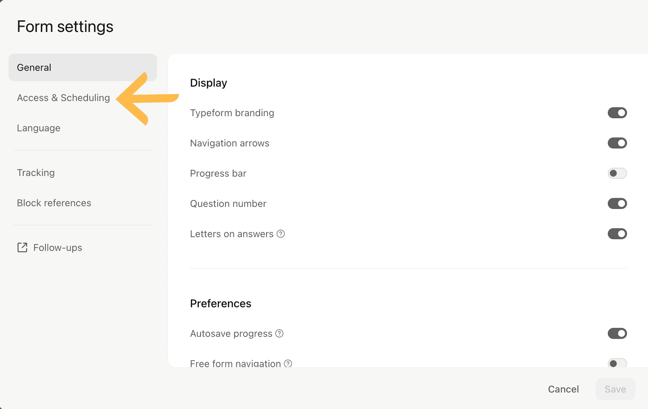
Task: Click the Follow-ups link
Action: click(57, 247)
